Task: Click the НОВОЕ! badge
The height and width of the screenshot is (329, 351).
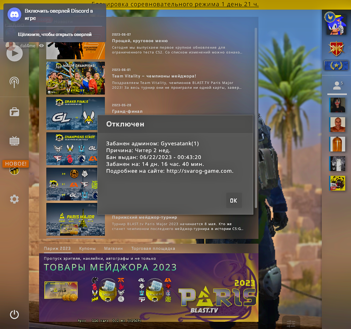Action: click(16, 163)
